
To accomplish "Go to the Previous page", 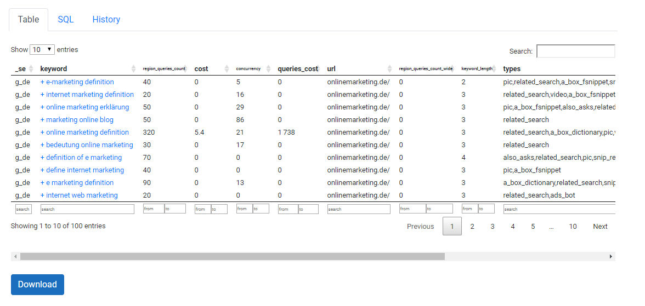I will pyautogui.click(x=420, y=226).
